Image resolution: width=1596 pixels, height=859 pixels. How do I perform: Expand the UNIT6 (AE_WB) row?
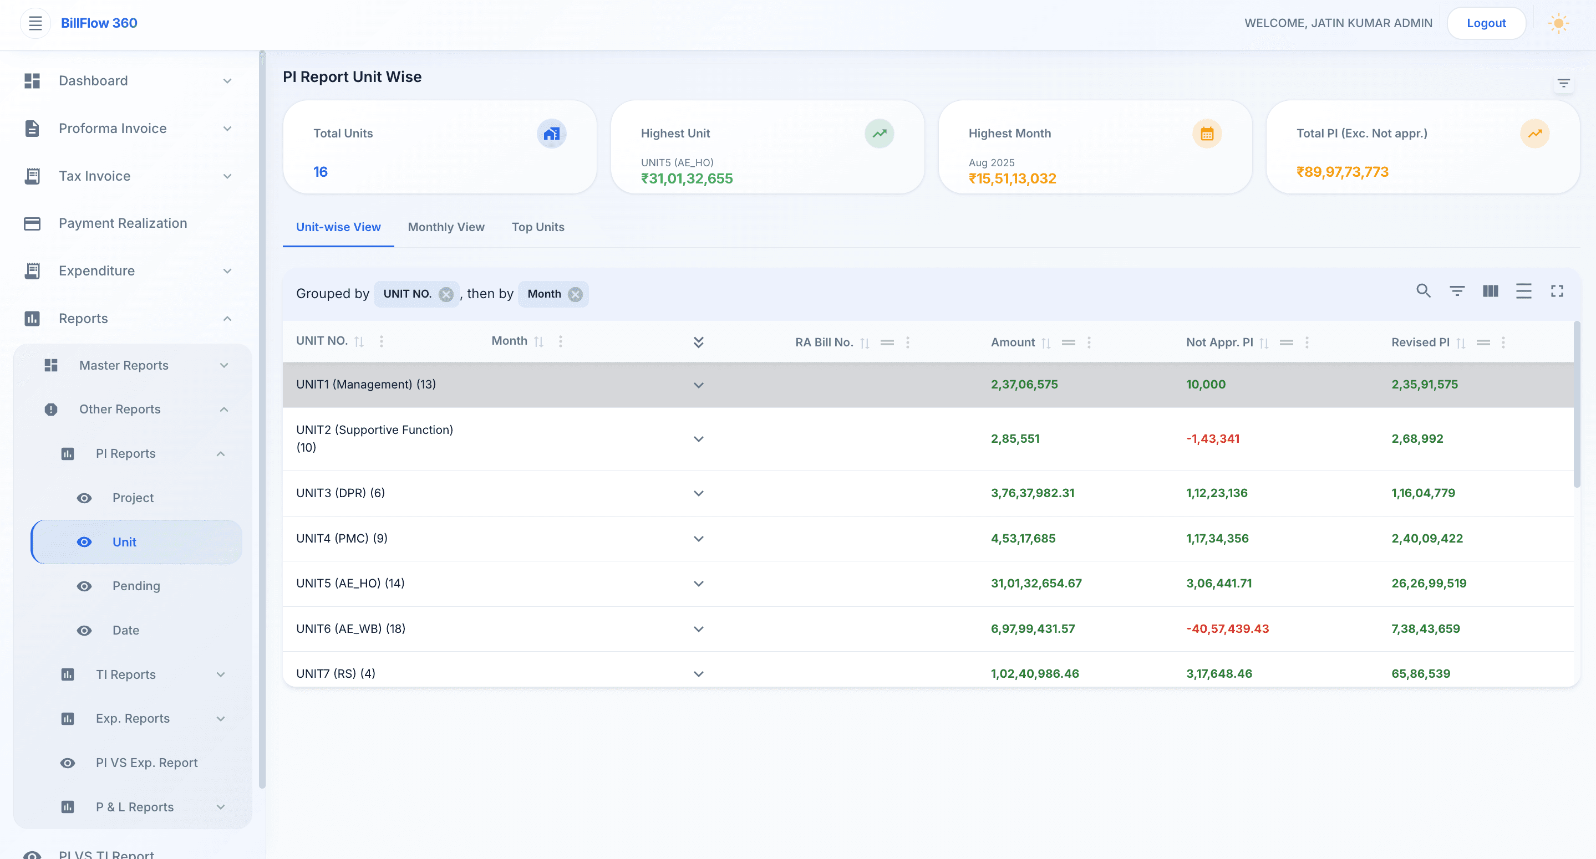[x=698, y=629]
